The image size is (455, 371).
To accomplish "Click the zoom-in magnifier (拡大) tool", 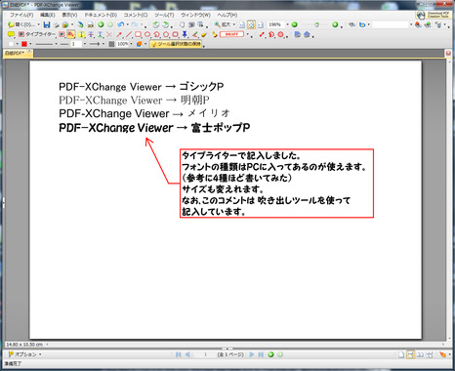I will 222,24.
